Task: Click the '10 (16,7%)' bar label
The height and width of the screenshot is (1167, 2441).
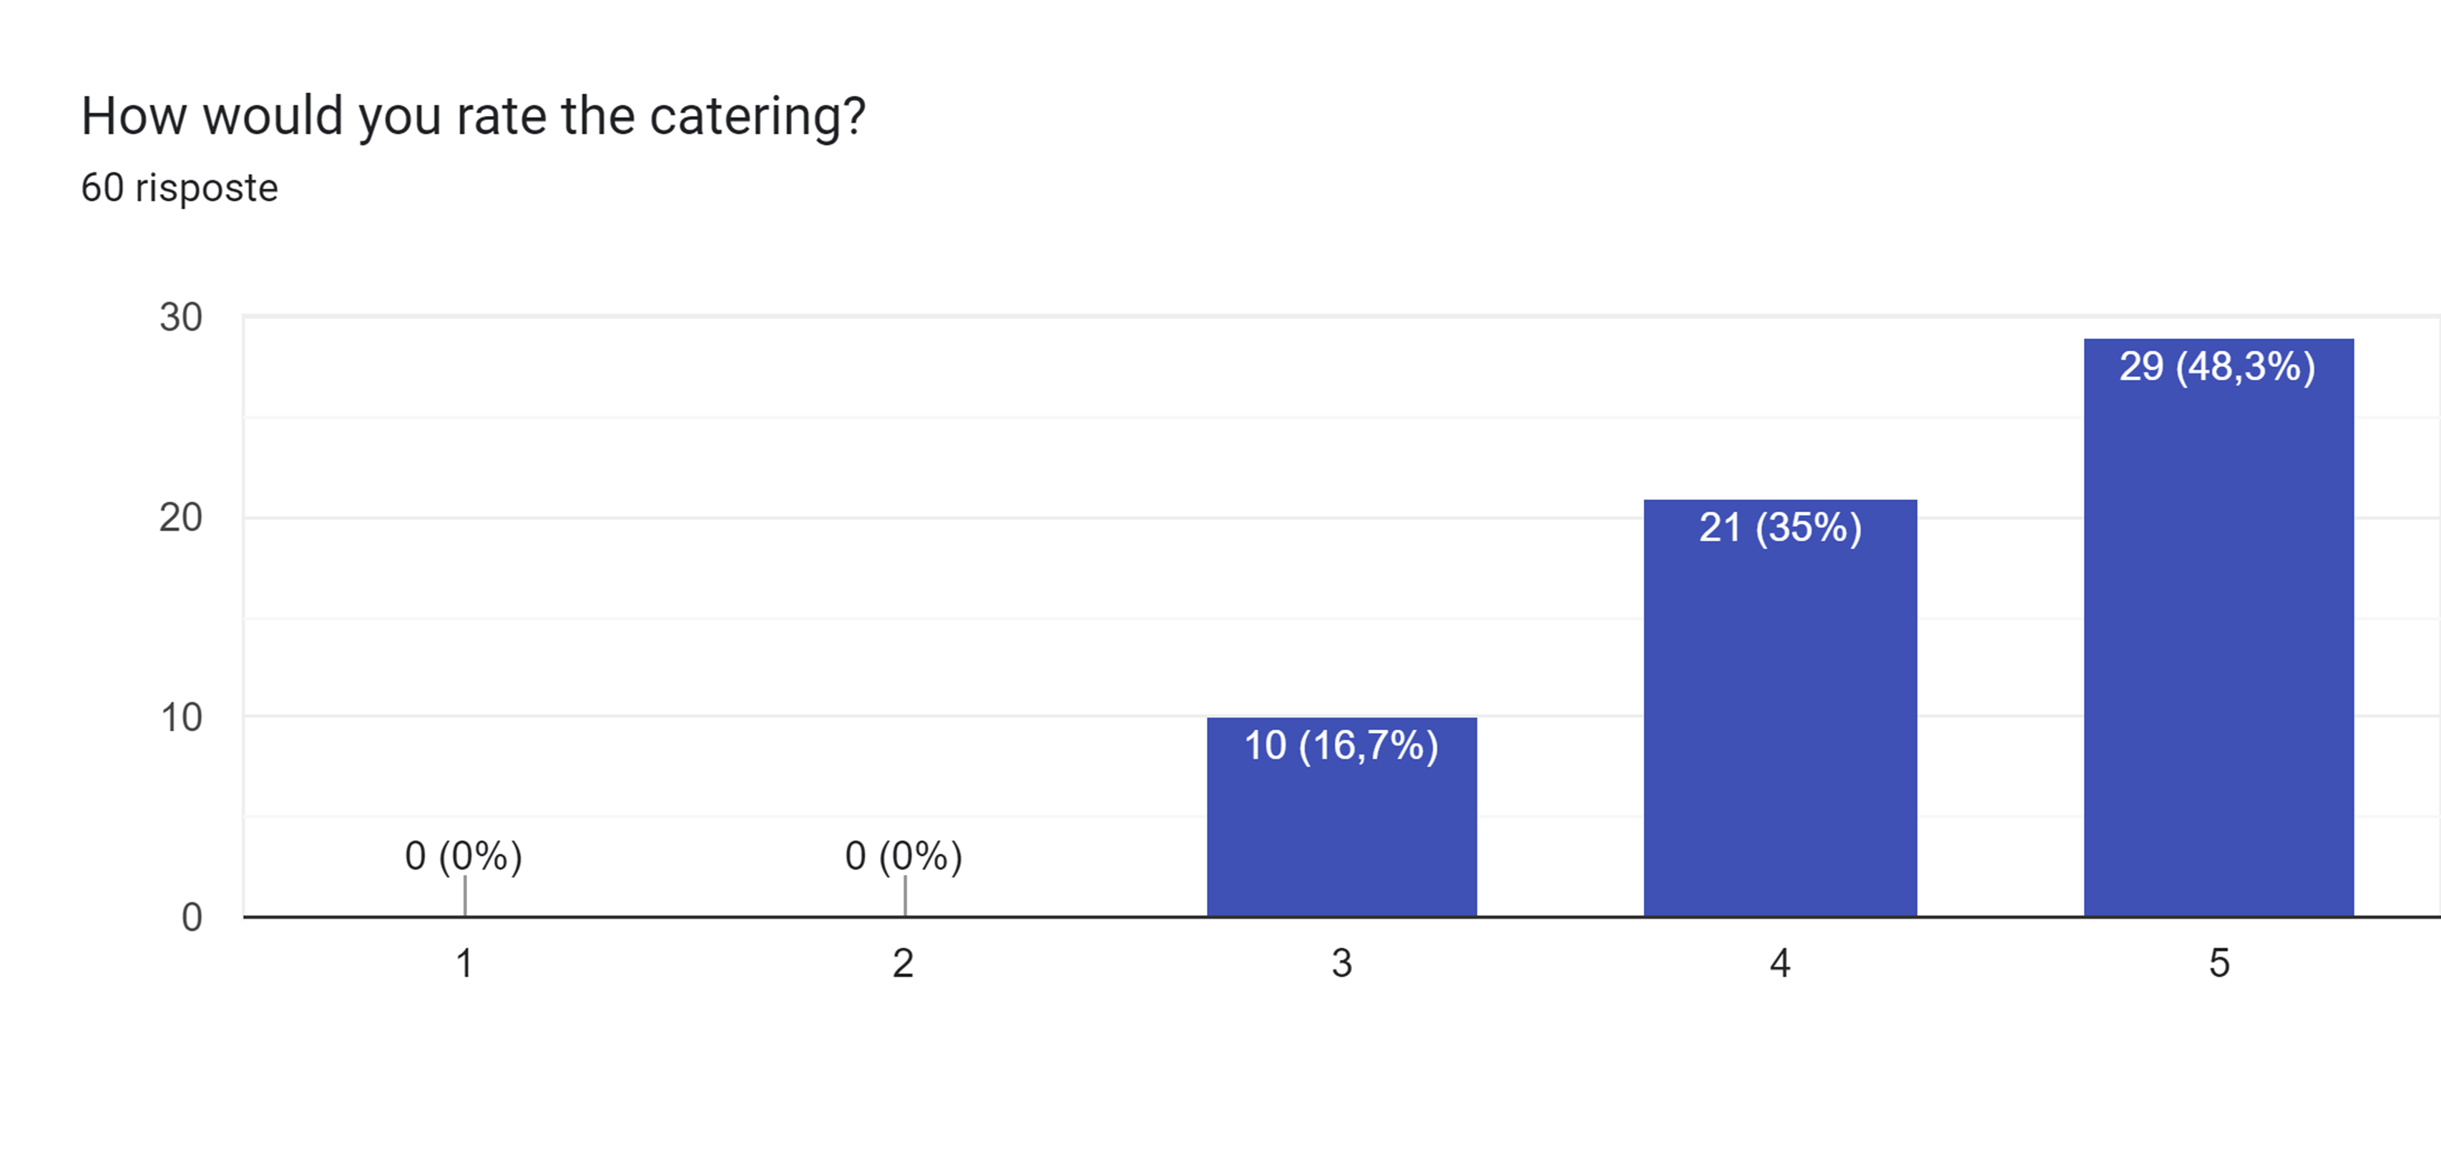Action: tap(1341, 746)
